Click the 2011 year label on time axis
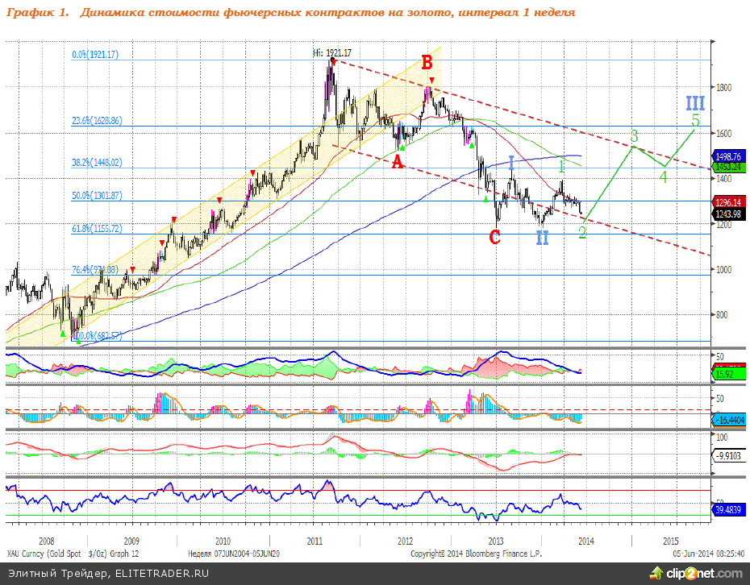750x585 pixels. tap(315, 541)
